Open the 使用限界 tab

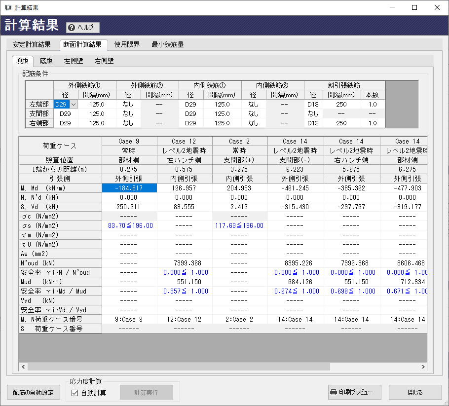tap(127, 45)
